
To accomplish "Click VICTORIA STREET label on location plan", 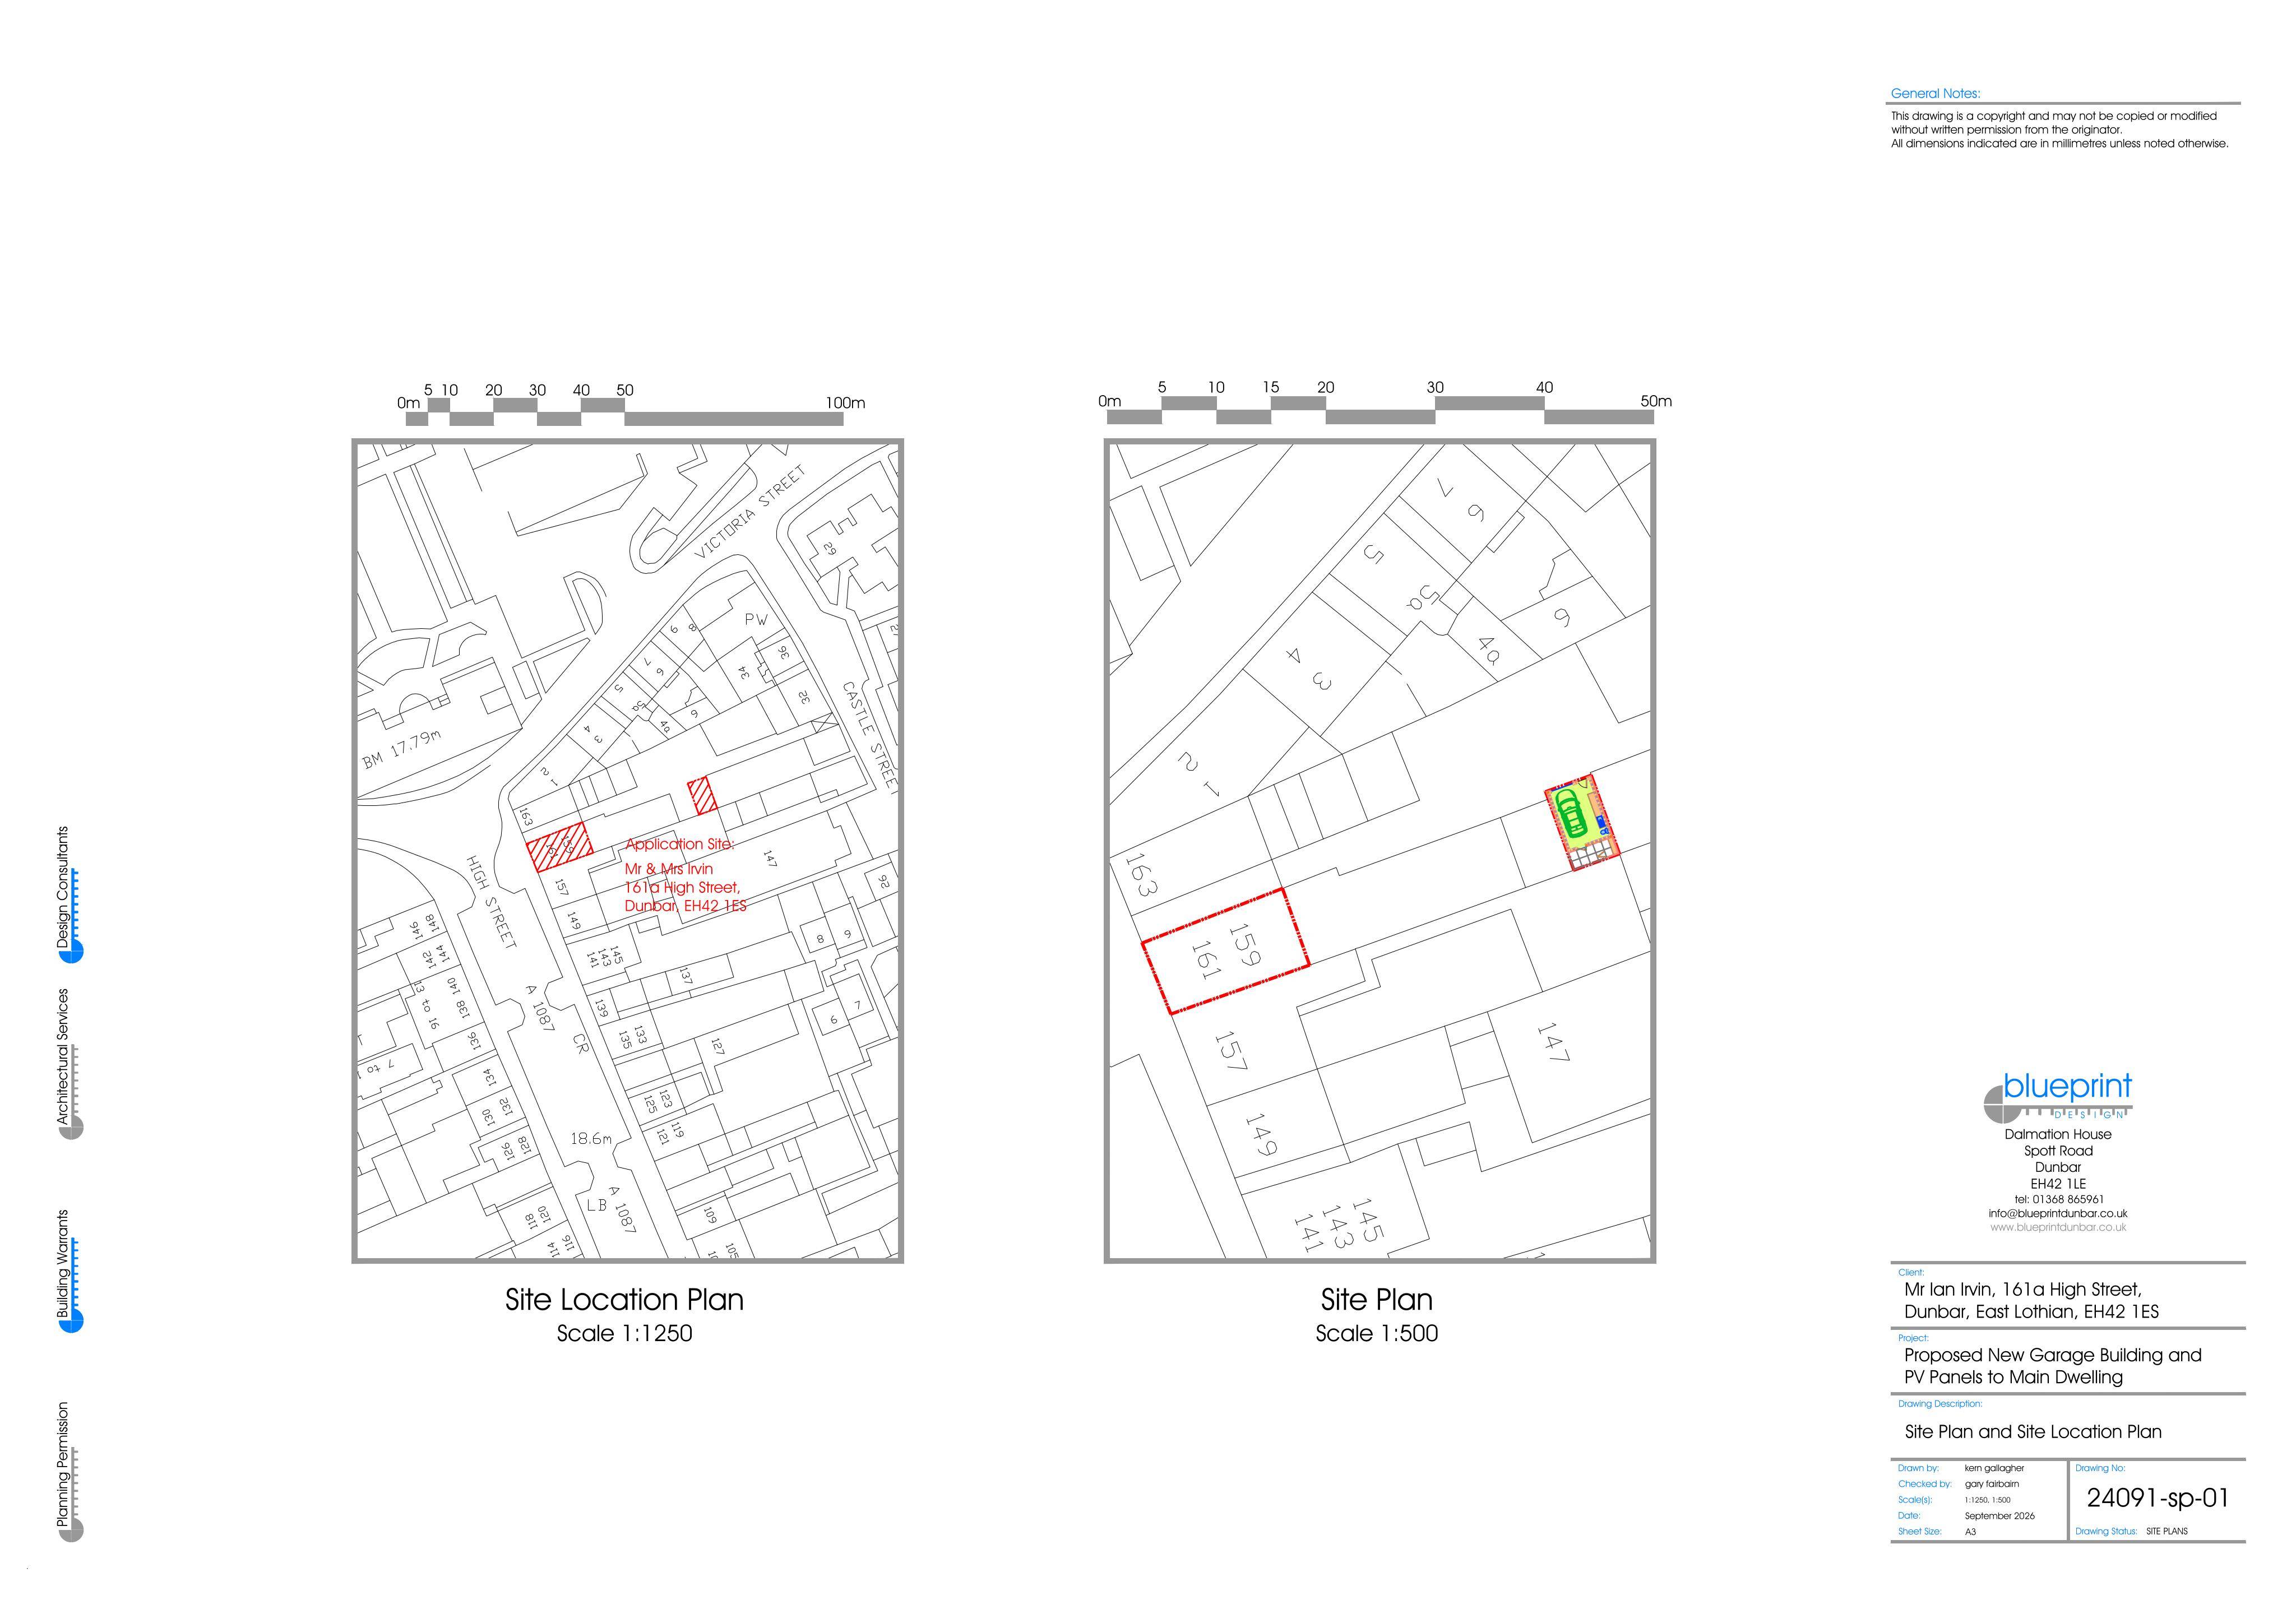I will pos(749,513).
